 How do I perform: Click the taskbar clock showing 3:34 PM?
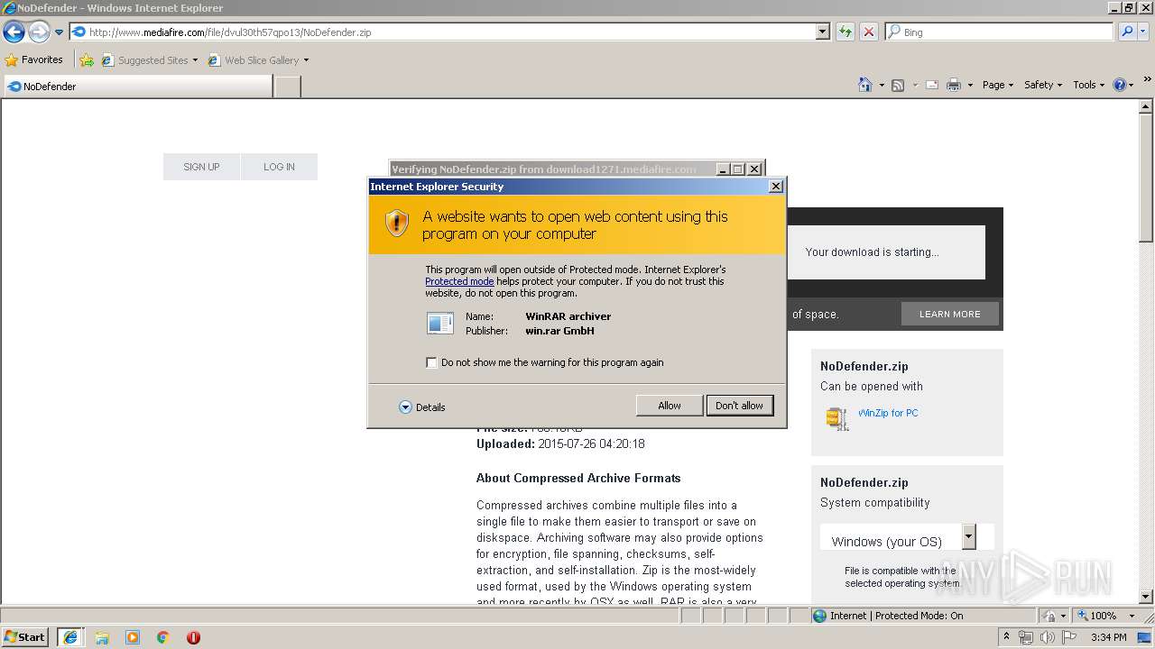1109,637
